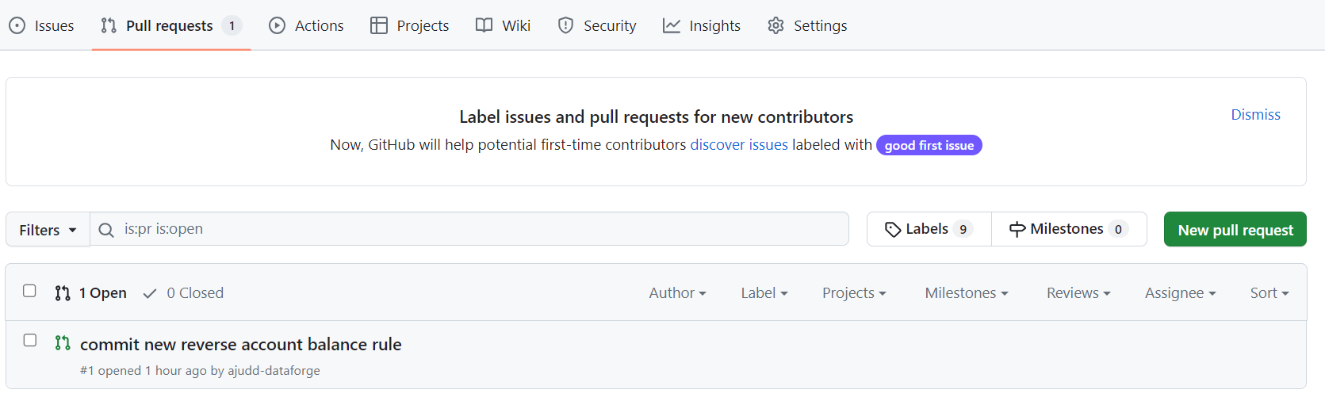This screenshot has height=401, width=1325.
Task: Click the Settings gear icon
Action: (x=775, y=25)
